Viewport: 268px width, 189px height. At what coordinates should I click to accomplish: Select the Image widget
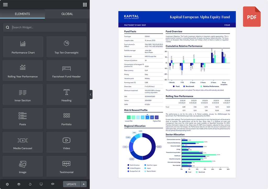23,166
